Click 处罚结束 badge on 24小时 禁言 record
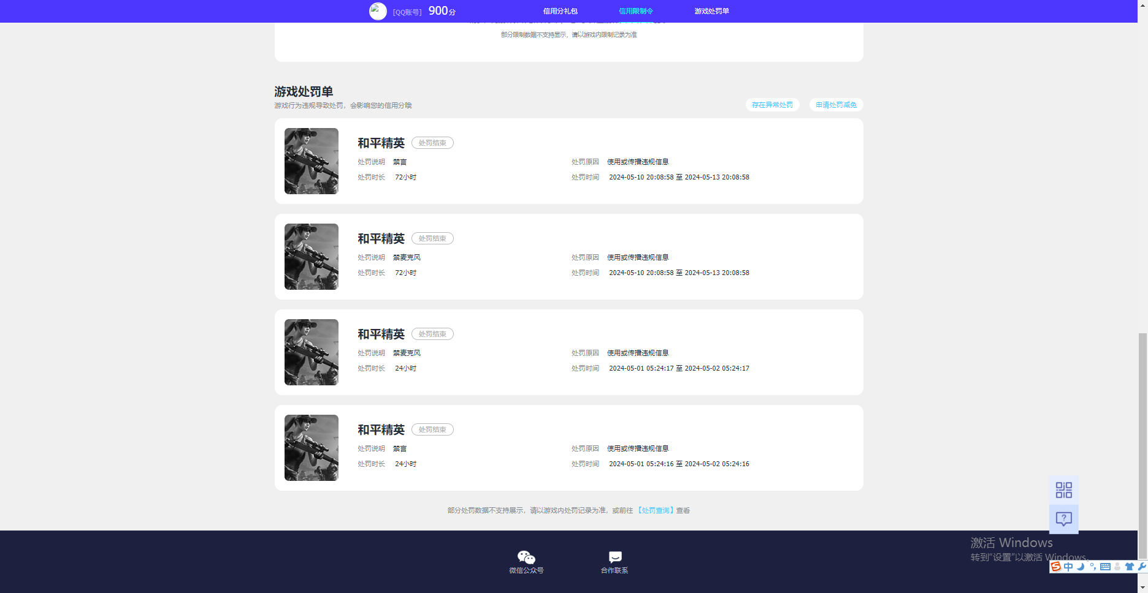The width and height of the screenshot is (1148, 593). pyautogui.click(x=432, y=429)
